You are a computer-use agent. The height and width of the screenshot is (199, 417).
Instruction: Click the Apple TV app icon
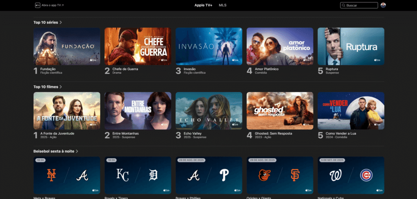point(37,5)
